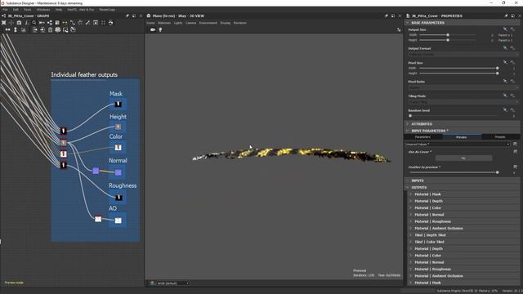Switch to the Parameters tab
523x294 pixels.
coord(423,137)
